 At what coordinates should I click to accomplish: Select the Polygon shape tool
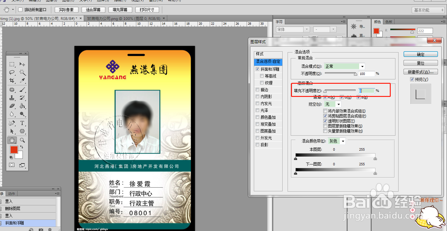(x=22, y=131)
